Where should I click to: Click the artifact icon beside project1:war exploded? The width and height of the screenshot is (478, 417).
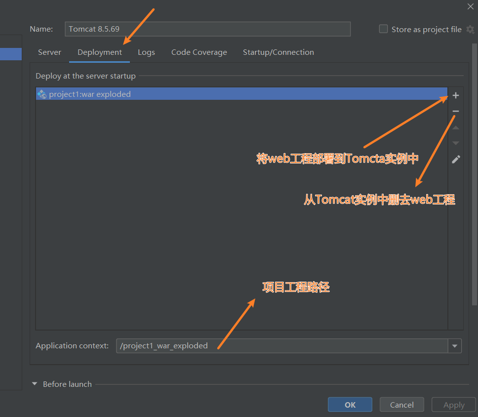coord(42,94)
